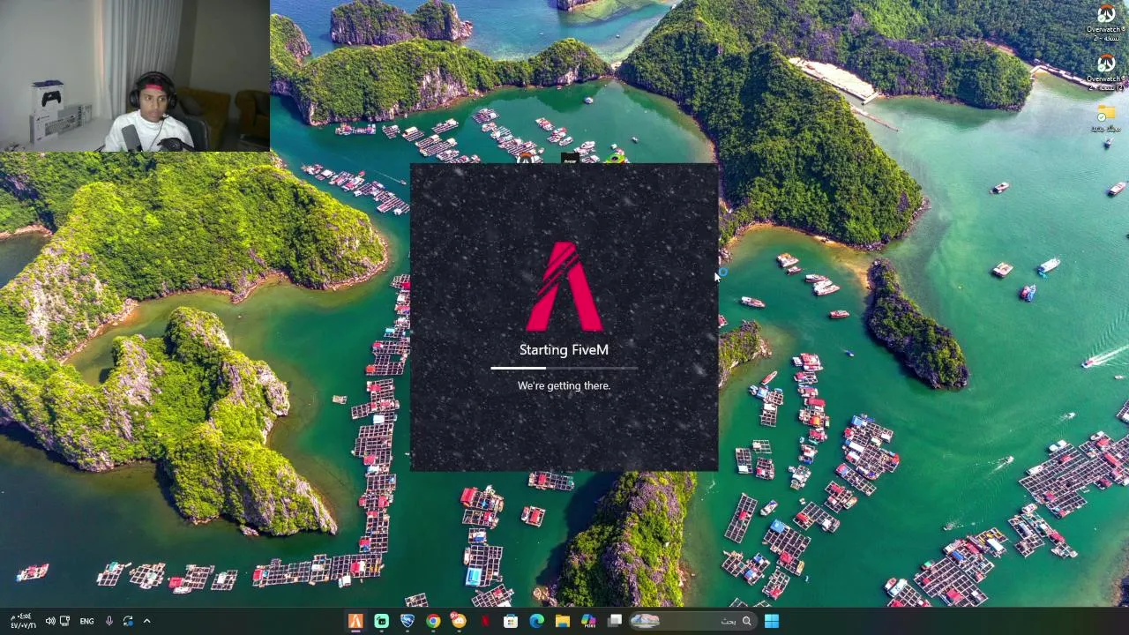Click the microphone tray icon

[x=109, y=621]
